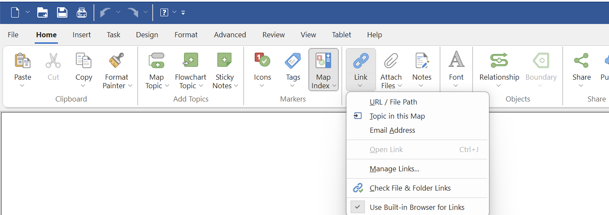Add a Map Topic from ribbon
This screenshot has height=215, width=609.
point(156,61)
